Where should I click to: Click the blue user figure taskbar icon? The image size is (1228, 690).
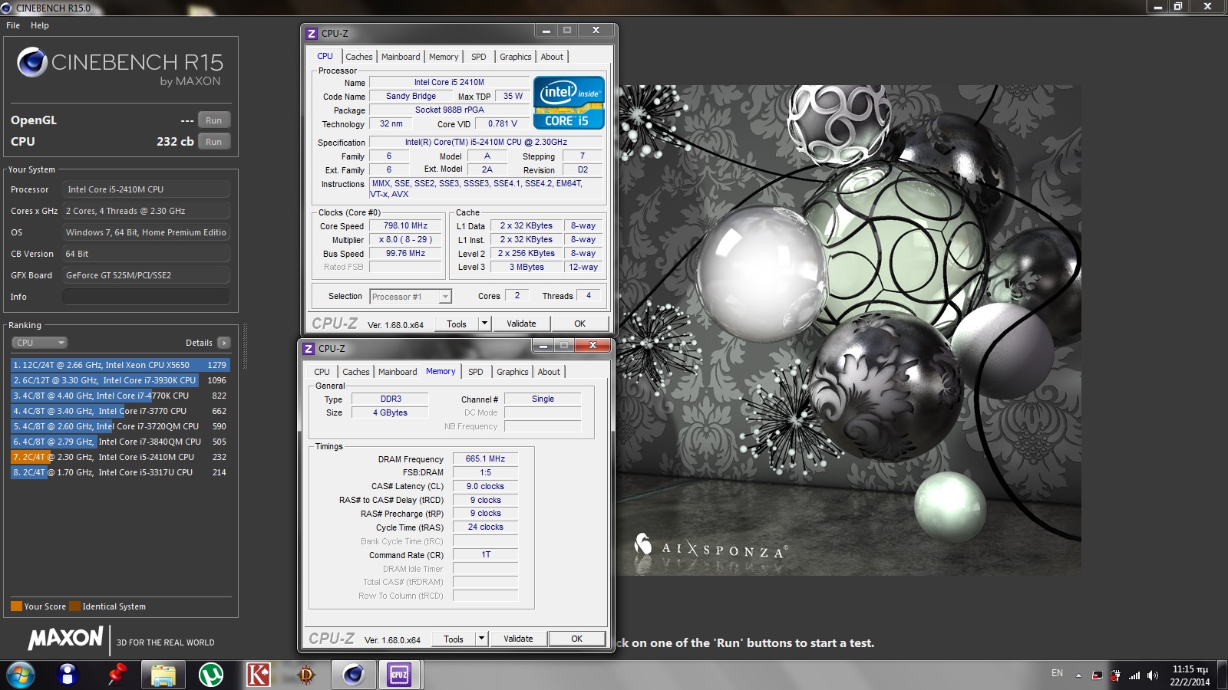tap(68, 675)
